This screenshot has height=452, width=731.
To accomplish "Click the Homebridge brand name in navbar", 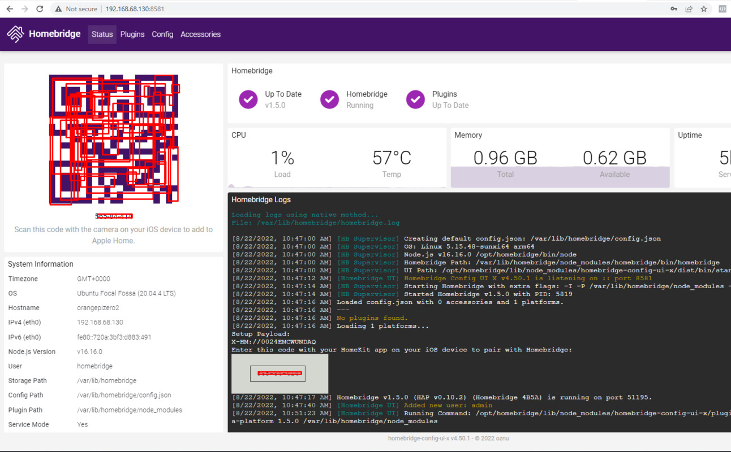I will [55, 34].
